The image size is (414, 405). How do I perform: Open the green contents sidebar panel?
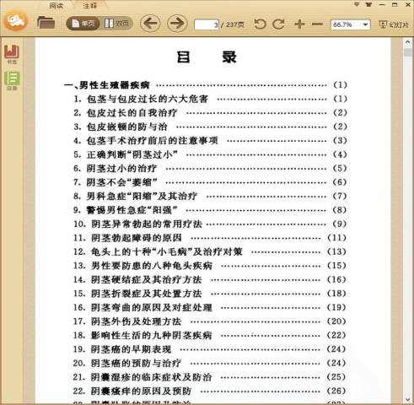click(x=12, y=80)
